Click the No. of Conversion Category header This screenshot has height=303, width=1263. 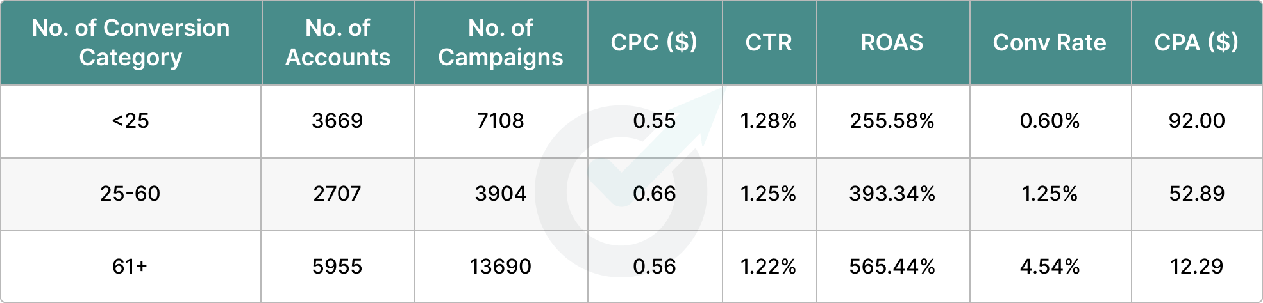pyautogui.click(x=131, y=42)
